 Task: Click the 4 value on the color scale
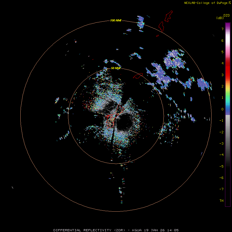coord(222,63)
